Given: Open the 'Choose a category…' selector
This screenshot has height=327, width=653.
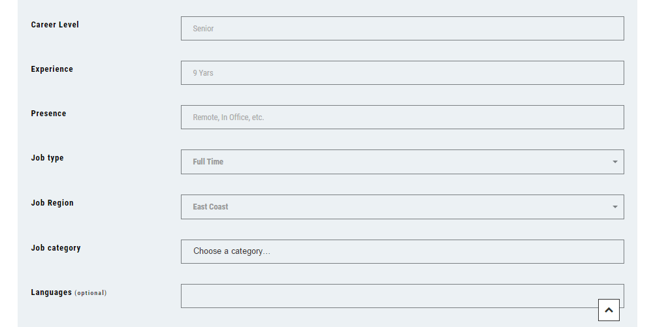Looking at the screenshot, I should (402, 251).
